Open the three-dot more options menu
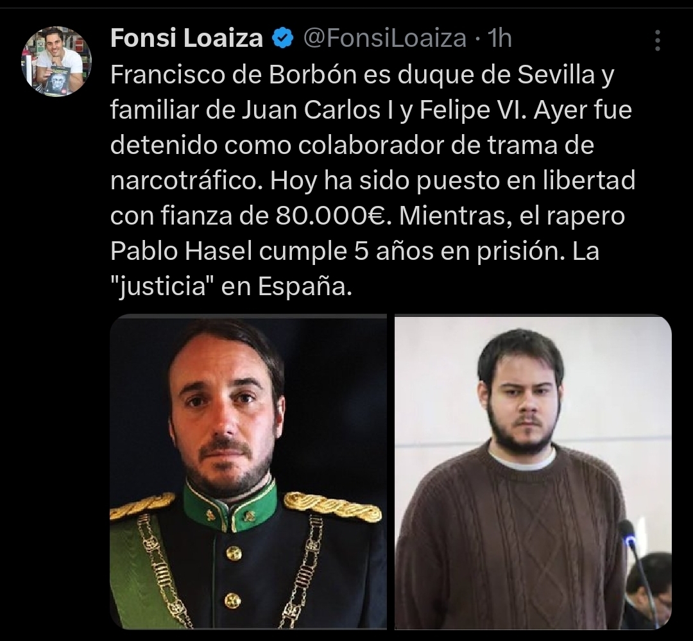Screen dimensions: 693x641 coord(658,40)
